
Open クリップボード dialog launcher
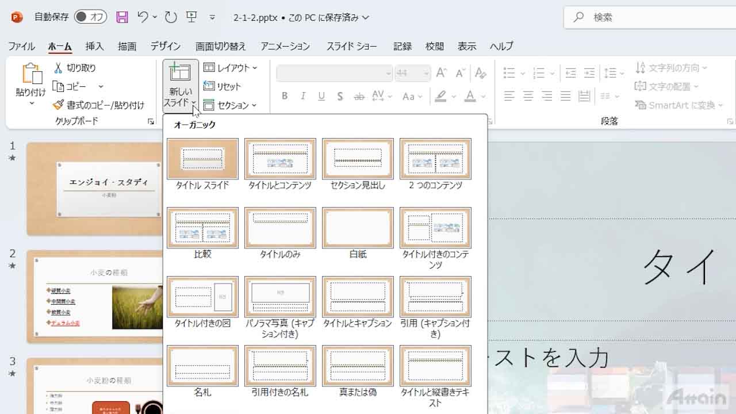[x=151, y=121]
